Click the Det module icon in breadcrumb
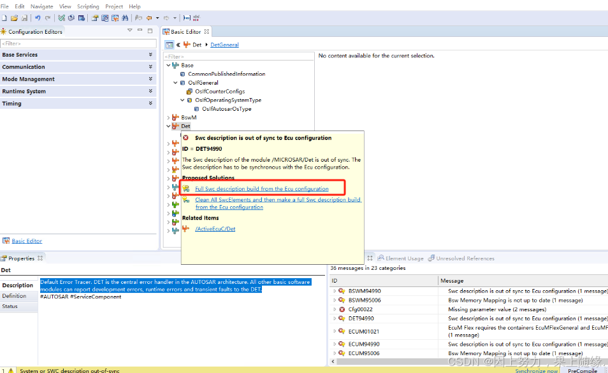Viewport: 608px width, 373px height. pyautogui.click(x=187, y=45)
